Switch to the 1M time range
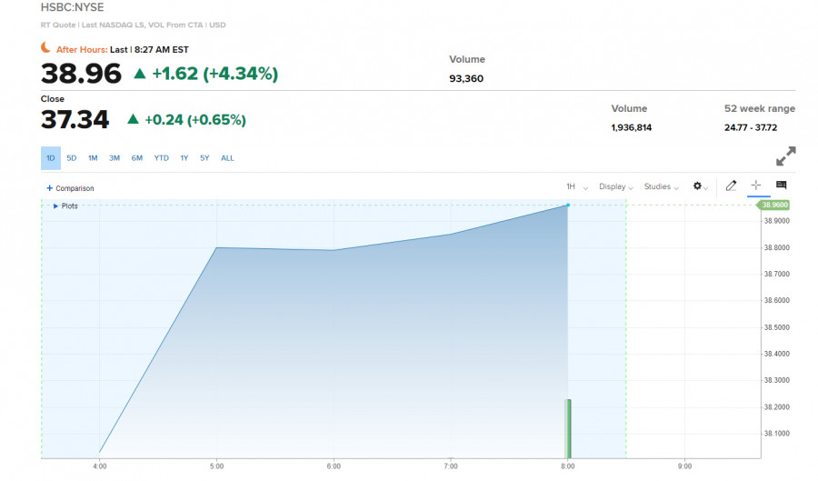The width and height of the screenshot is (818, 481). (93, 158)
